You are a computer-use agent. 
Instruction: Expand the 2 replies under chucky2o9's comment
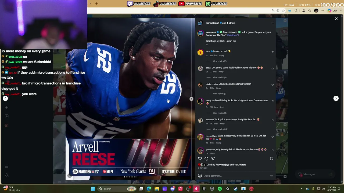pos(220,113)
